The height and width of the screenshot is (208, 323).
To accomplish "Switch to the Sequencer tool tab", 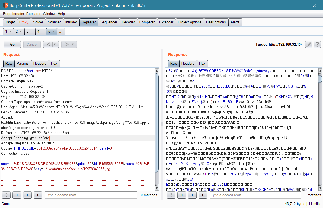I will click(x=109, y=22).
